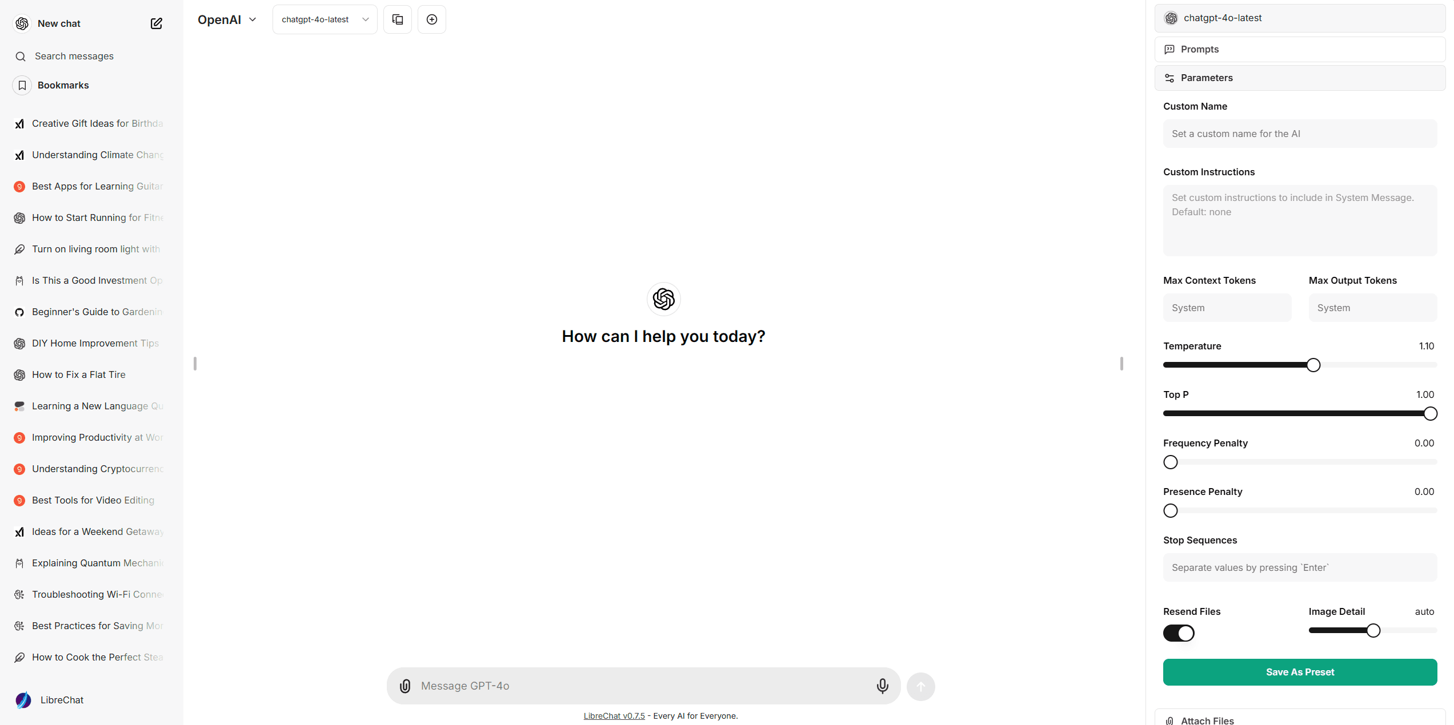Drag the Temperature slider
1454x725 pixels.
[x=1314, y=365]
